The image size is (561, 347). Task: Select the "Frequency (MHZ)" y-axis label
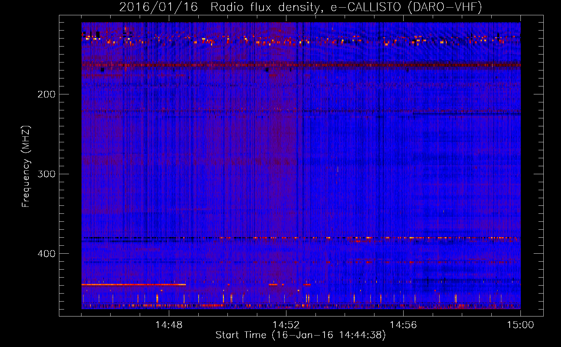click(26, 166)
